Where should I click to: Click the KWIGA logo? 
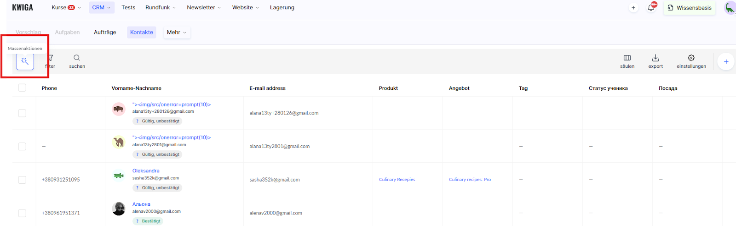click(x=23, y=8)
